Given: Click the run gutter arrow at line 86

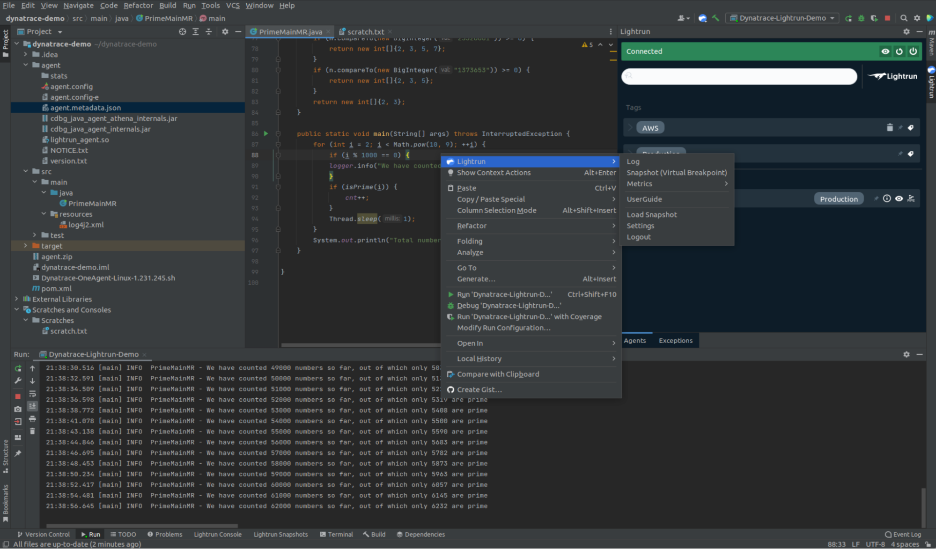Looking at the screenshot, I should click(x=266, y=134).
